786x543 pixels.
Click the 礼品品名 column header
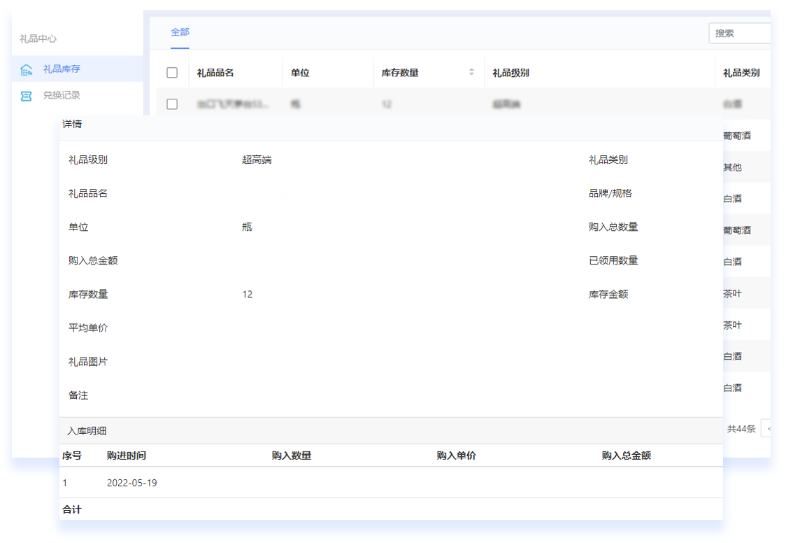pyautogui.click(x=215, y=73)
